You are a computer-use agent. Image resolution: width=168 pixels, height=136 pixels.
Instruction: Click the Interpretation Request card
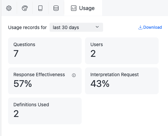(x=122, y=81)
